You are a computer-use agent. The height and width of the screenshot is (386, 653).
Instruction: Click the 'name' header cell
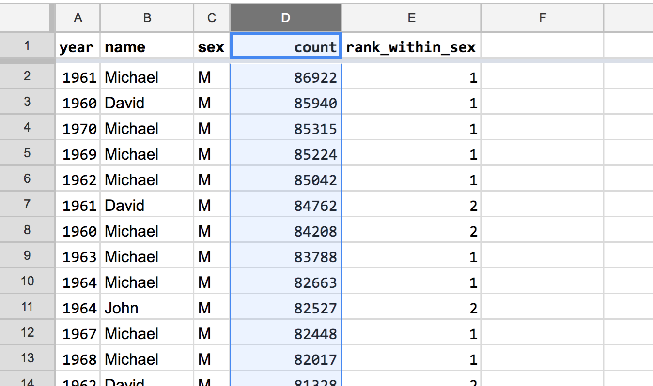[147, 47]
